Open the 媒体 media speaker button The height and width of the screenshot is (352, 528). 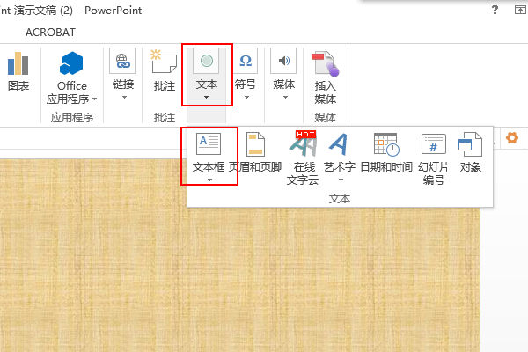point(283,61)
